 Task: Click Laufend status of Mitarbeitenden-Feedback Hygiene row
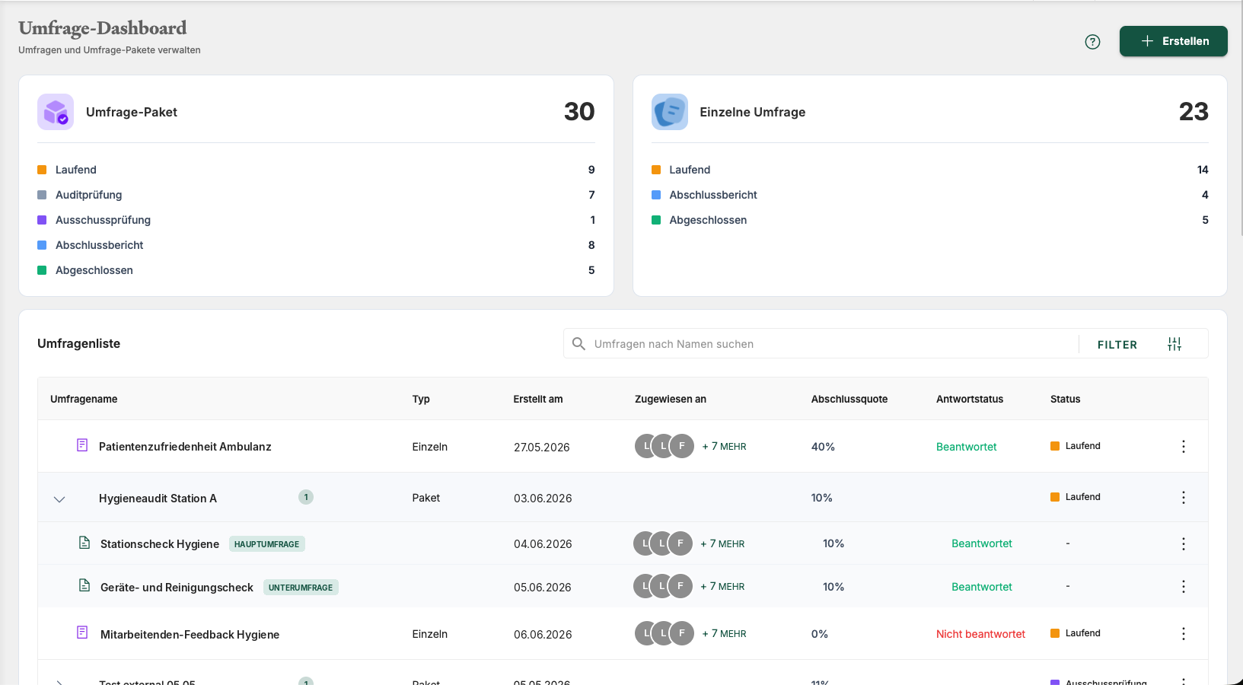(x=1076, y=633)
